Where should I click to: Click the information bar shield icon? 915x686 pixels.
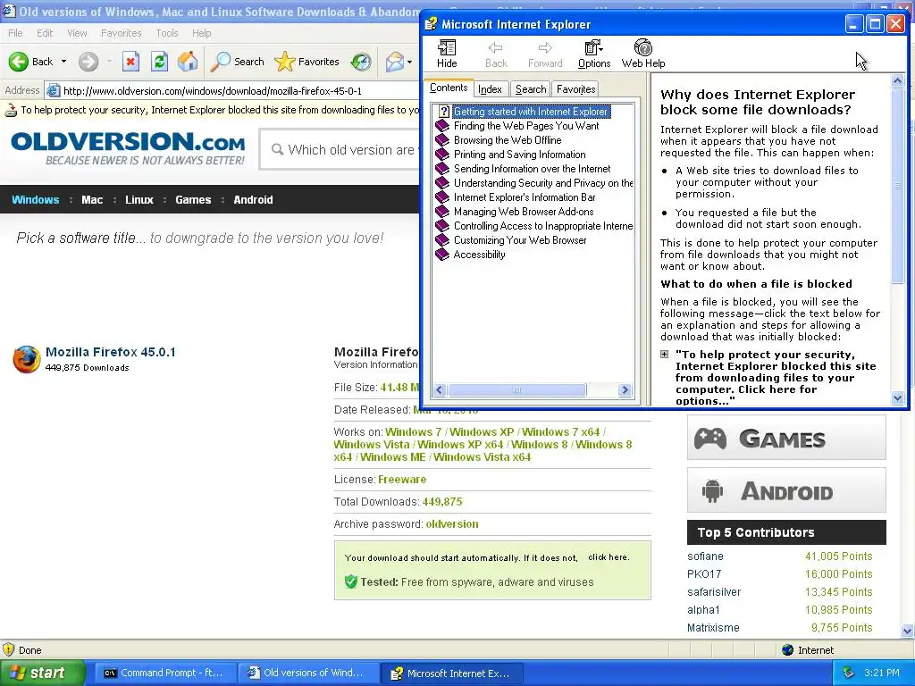tap(11, 110)
